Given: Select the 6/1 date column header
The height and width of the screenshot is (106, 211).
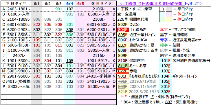Looking at the screenshot, I should click(x=36, y=4).
